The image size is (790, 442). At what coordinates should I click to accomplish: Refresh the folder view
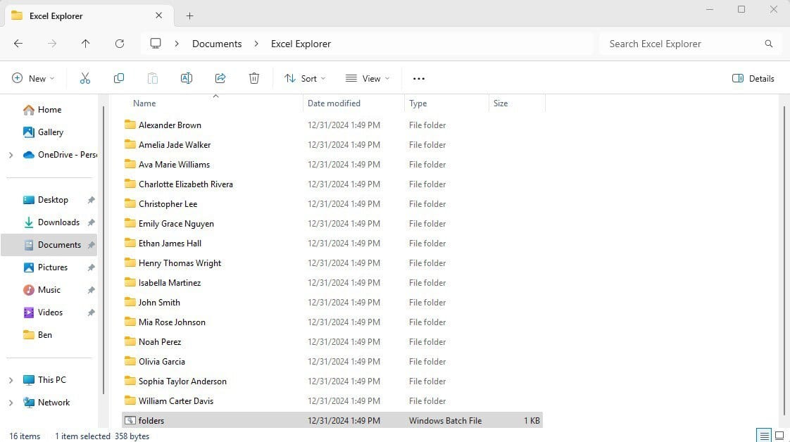click(120, 44)
